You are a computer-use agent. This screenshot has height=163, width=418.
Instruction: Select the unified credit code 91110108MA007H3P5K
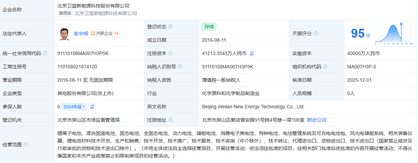click(x=83, y=54)
